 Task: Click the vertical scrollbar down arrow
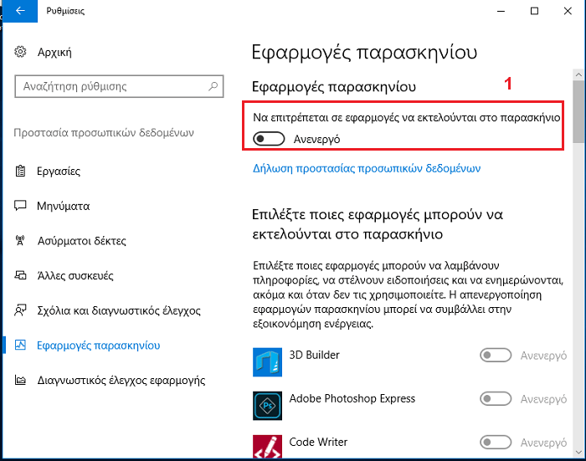click(579, 452)
